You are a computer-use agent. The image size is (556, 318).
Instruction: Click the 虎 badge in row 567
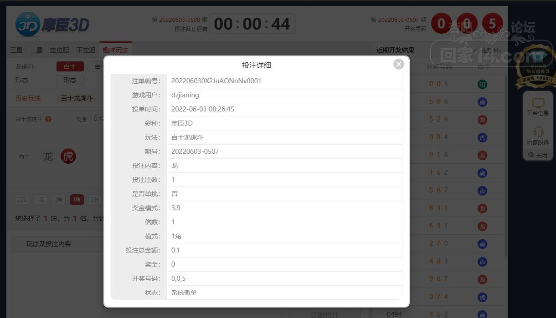pos(482,191)
